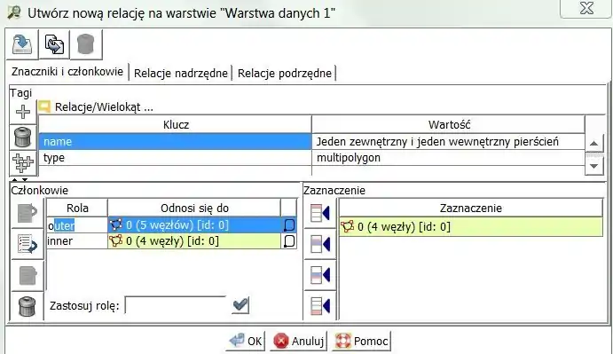
Task: Open Relacje/Wielokąt preset link
Action: [104, 106]
